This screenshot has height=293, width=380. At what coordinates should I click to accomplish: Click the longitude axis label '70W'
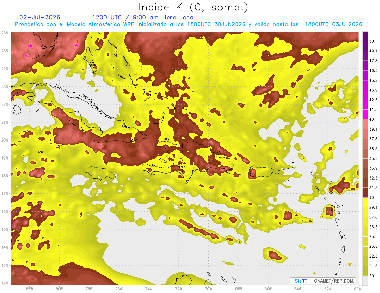[208, 289]
